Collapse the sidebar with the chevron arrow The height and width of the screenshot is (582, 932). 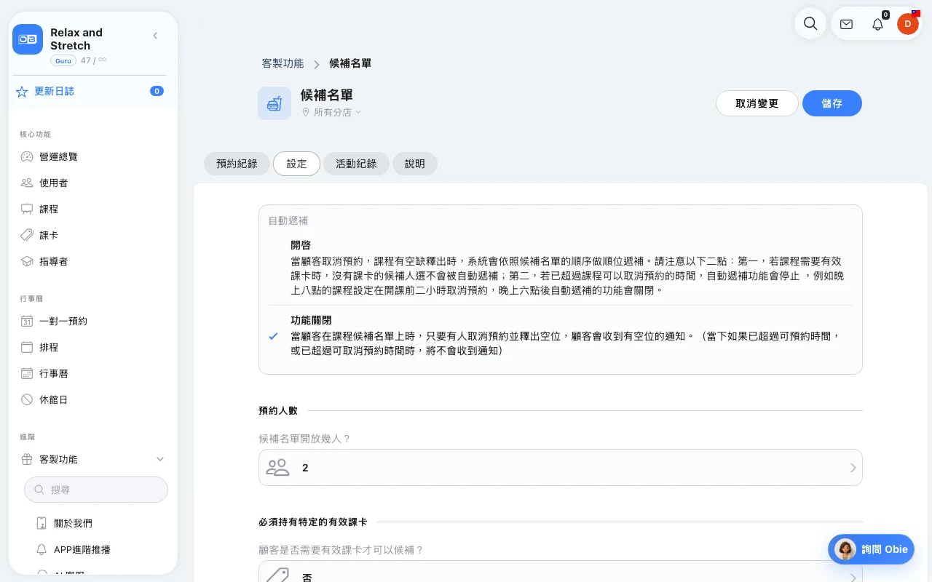tap(155, 36)
